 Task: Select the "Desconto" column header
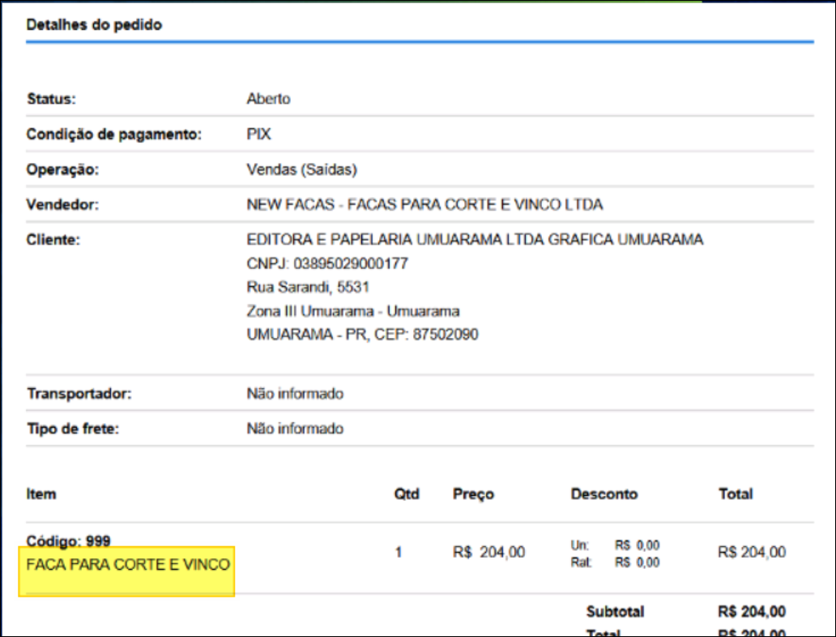click(604, 494)
